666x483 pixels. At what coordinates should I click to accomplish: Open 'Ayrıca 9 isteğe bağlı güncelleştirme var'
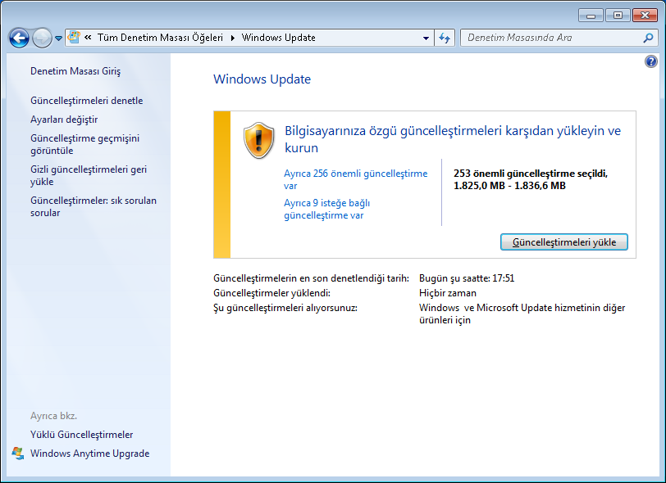(x=327, y=209)
